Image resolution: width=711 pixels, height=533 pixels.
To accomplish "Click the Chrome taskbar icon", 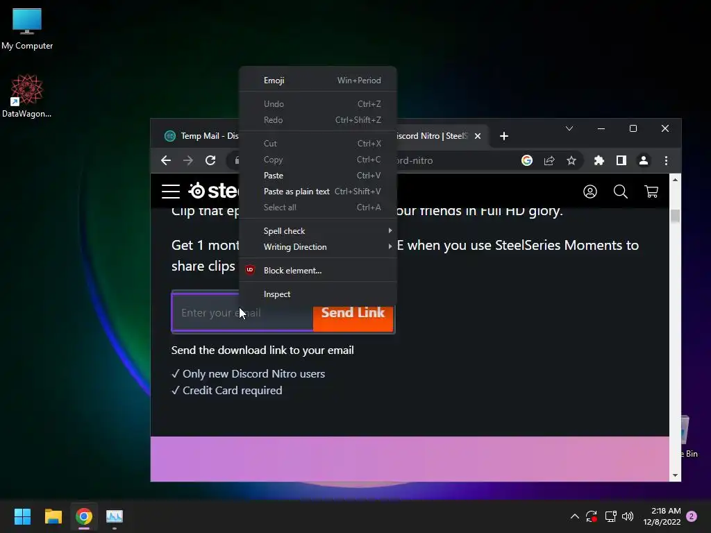I will [84, 516].
